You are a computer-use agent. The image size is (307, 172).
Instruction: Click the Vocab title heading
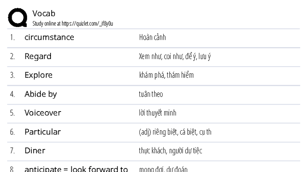pos(44,14)
